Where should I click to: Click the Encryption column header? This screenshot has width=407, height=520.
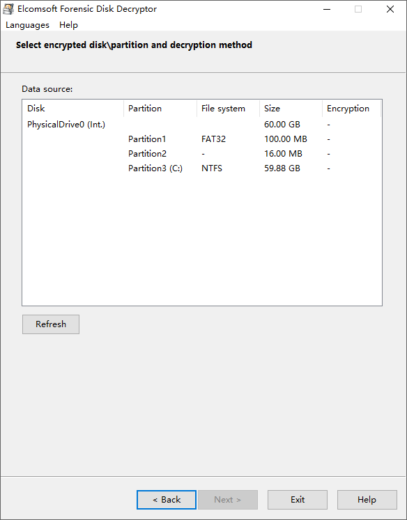coord(351,109)
